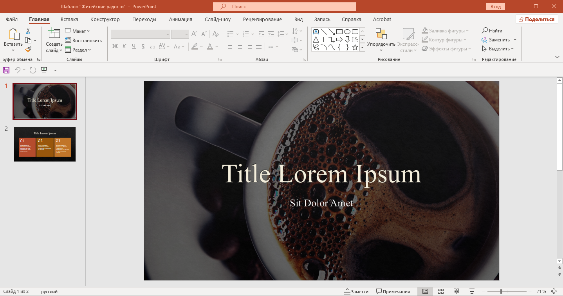Select the star shape in shapes gallery
Screen dimensions: 563x296
[x=355, y=47]
